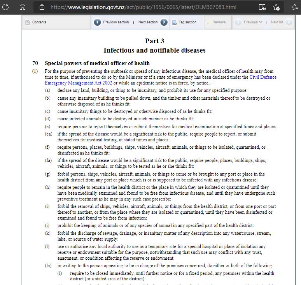Click paragraph (b) insanitary building text

click(164, 101)
